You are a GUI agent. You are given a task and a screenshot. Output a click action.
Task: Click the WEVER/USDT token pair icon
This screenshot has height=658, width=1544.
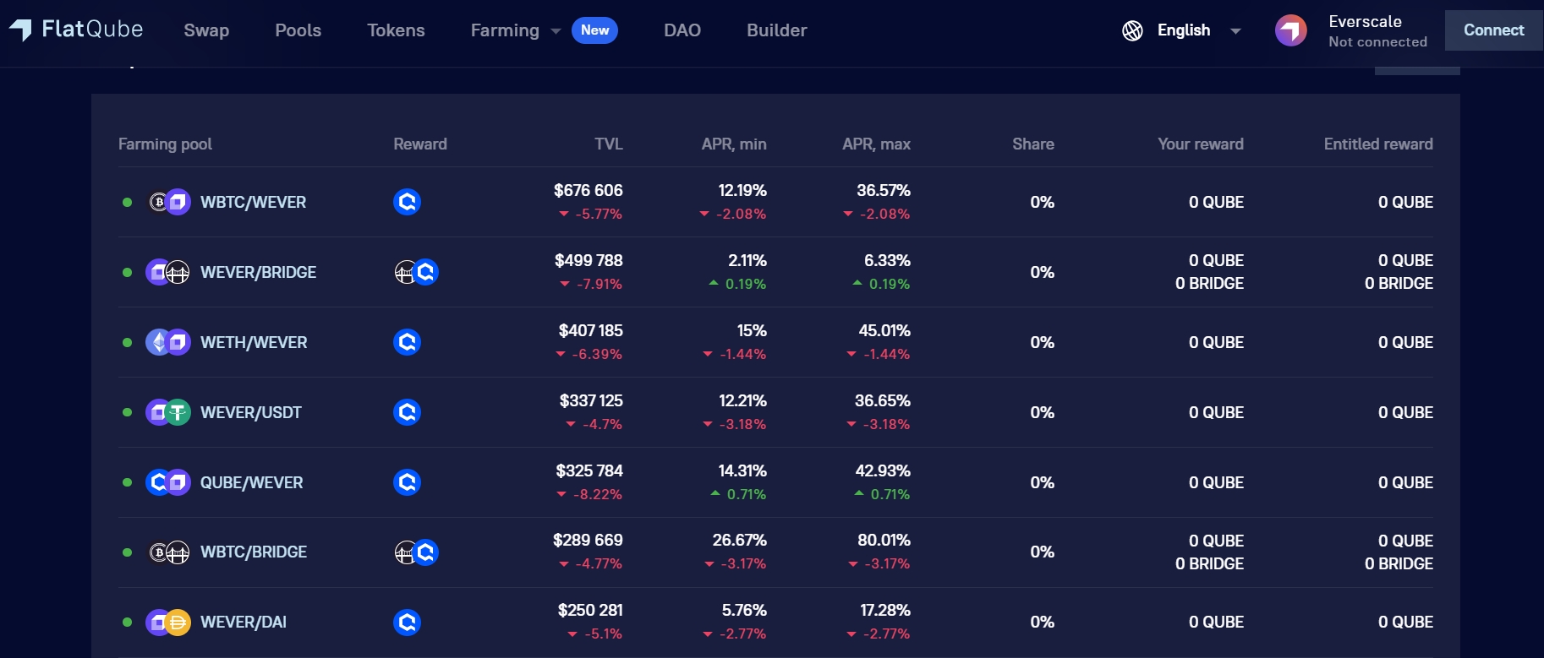[168, 412]
